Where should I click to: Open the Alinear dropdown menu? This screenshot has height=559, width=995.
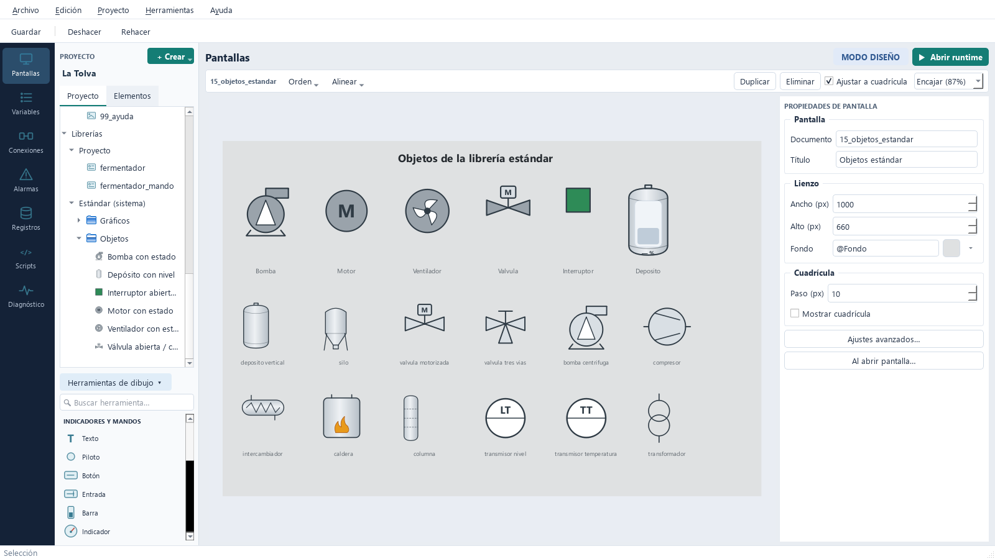pyautogui.click(x=348, y=82)
